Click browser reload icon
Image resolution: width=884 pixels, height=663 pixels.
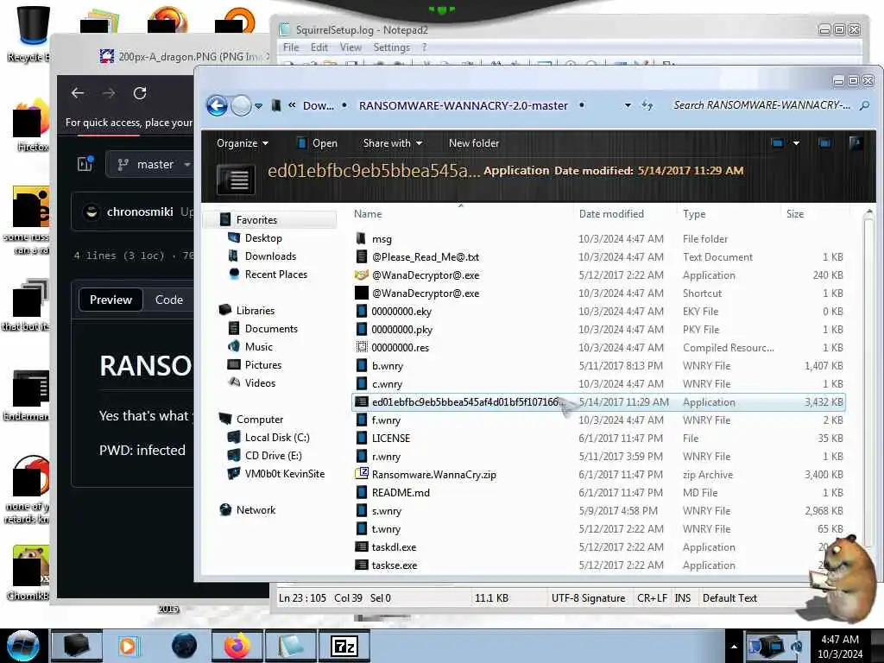(140, 93)
